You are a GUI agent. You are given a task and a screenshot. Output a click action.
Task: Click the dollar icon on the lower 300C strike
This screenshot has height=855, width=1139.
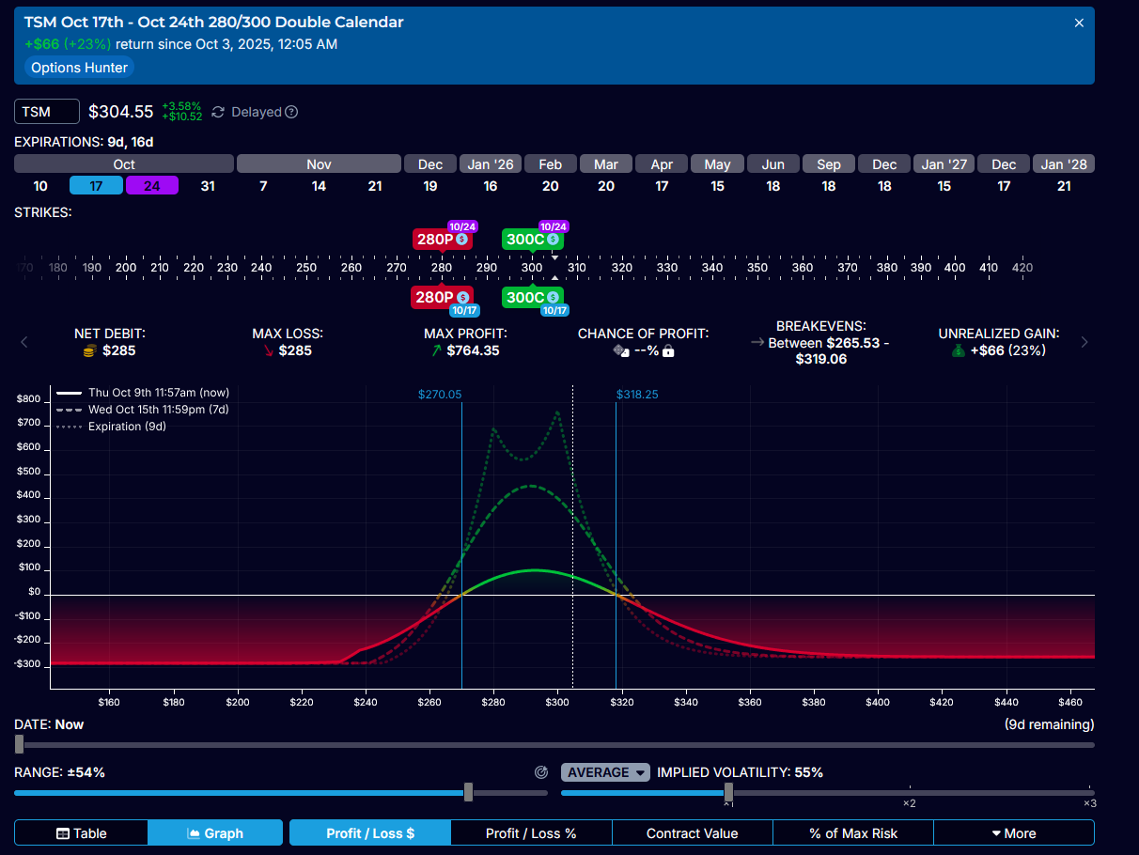554,298
